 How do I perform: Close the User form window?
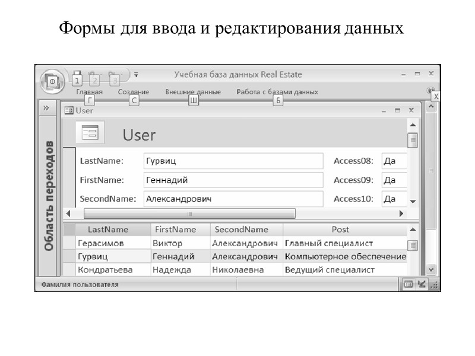[411, 110]
